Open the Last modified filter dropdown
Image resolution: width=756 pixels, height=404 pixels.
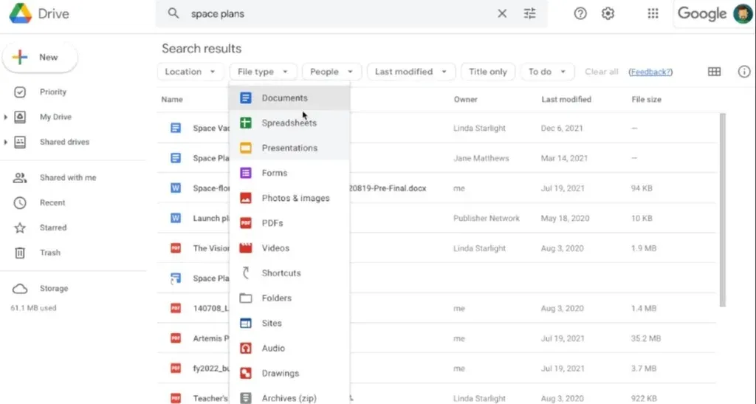click(x=410, y=72)
